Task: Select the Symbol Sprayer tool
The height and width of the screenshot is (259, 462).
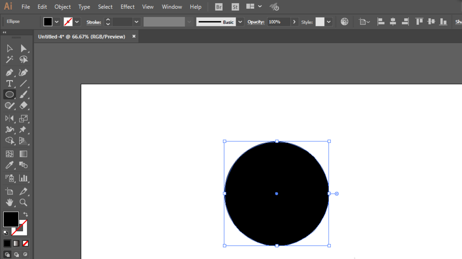Action: [9, 178]
